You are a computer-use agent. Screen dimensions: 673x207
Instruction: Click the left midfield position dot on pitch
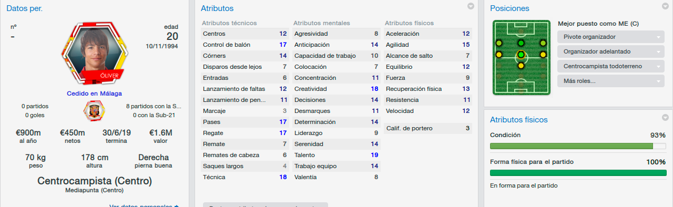point(498,54)
